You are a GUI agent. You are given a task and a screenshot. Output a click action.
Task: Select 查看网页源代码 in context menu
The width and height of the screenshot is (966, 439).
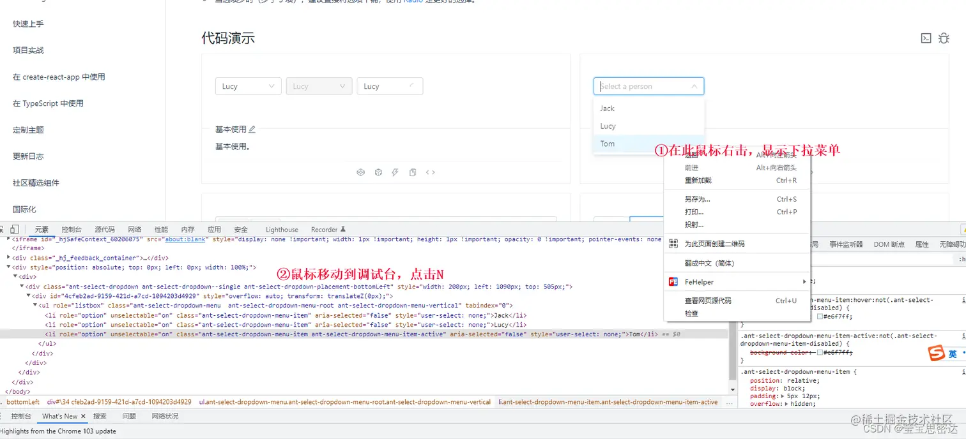pyautogui.click(x=738, y=301)
